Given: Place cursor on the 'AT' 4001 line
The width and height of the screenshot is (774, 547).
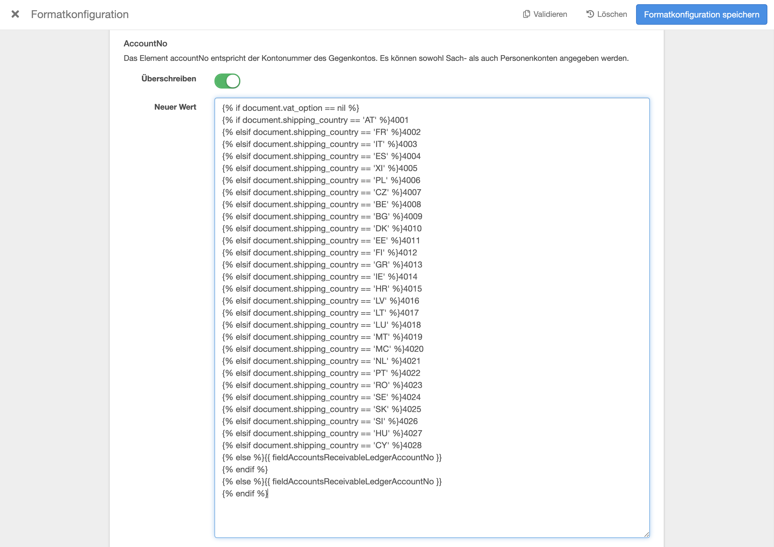Looking at the screenshot, I should [x=315, y=120].
